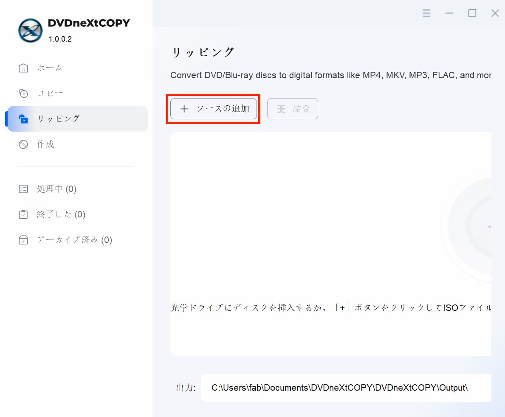Screen dimensions: 505x417
Task: Click the home icon in sidebar
Action: [x=23, y=68]
